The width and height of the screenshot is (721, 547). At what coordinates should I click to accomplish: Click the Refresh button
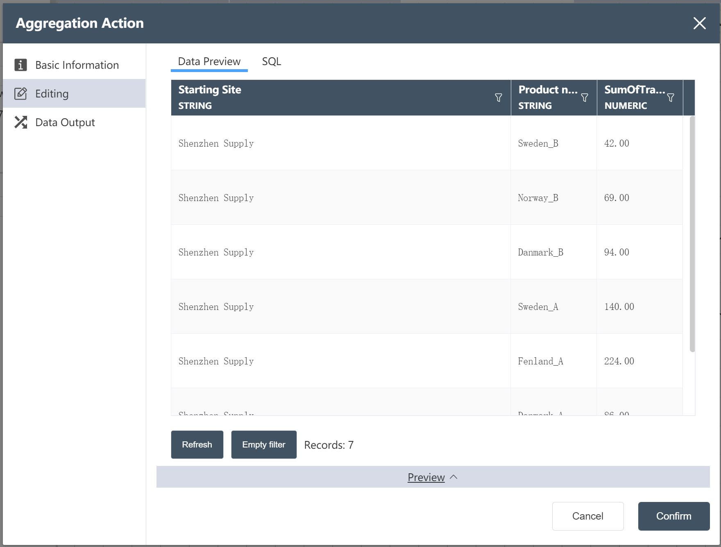point(197,445)
